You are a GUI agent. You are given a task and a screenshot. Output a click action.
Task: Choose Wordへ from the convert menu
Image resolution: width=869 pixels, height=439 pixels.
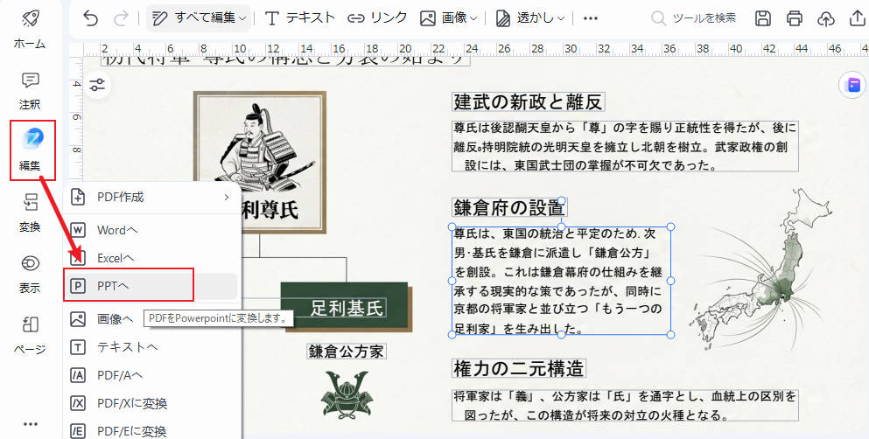tap(151, 230)
